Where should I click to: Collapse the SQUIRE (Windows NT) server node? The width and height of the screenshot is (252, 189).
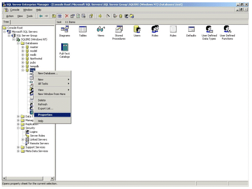14,39
